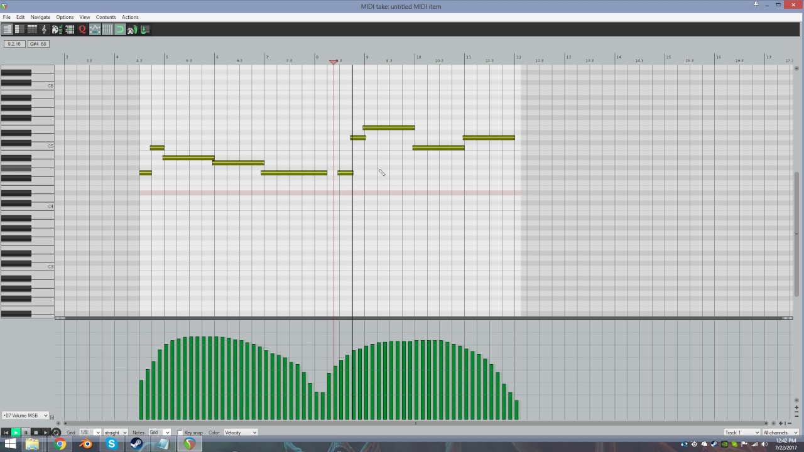The height and width of the screenshot is (452, 804).
Task: Toggle the repeat loop transport button
Action: click(56, 433)
